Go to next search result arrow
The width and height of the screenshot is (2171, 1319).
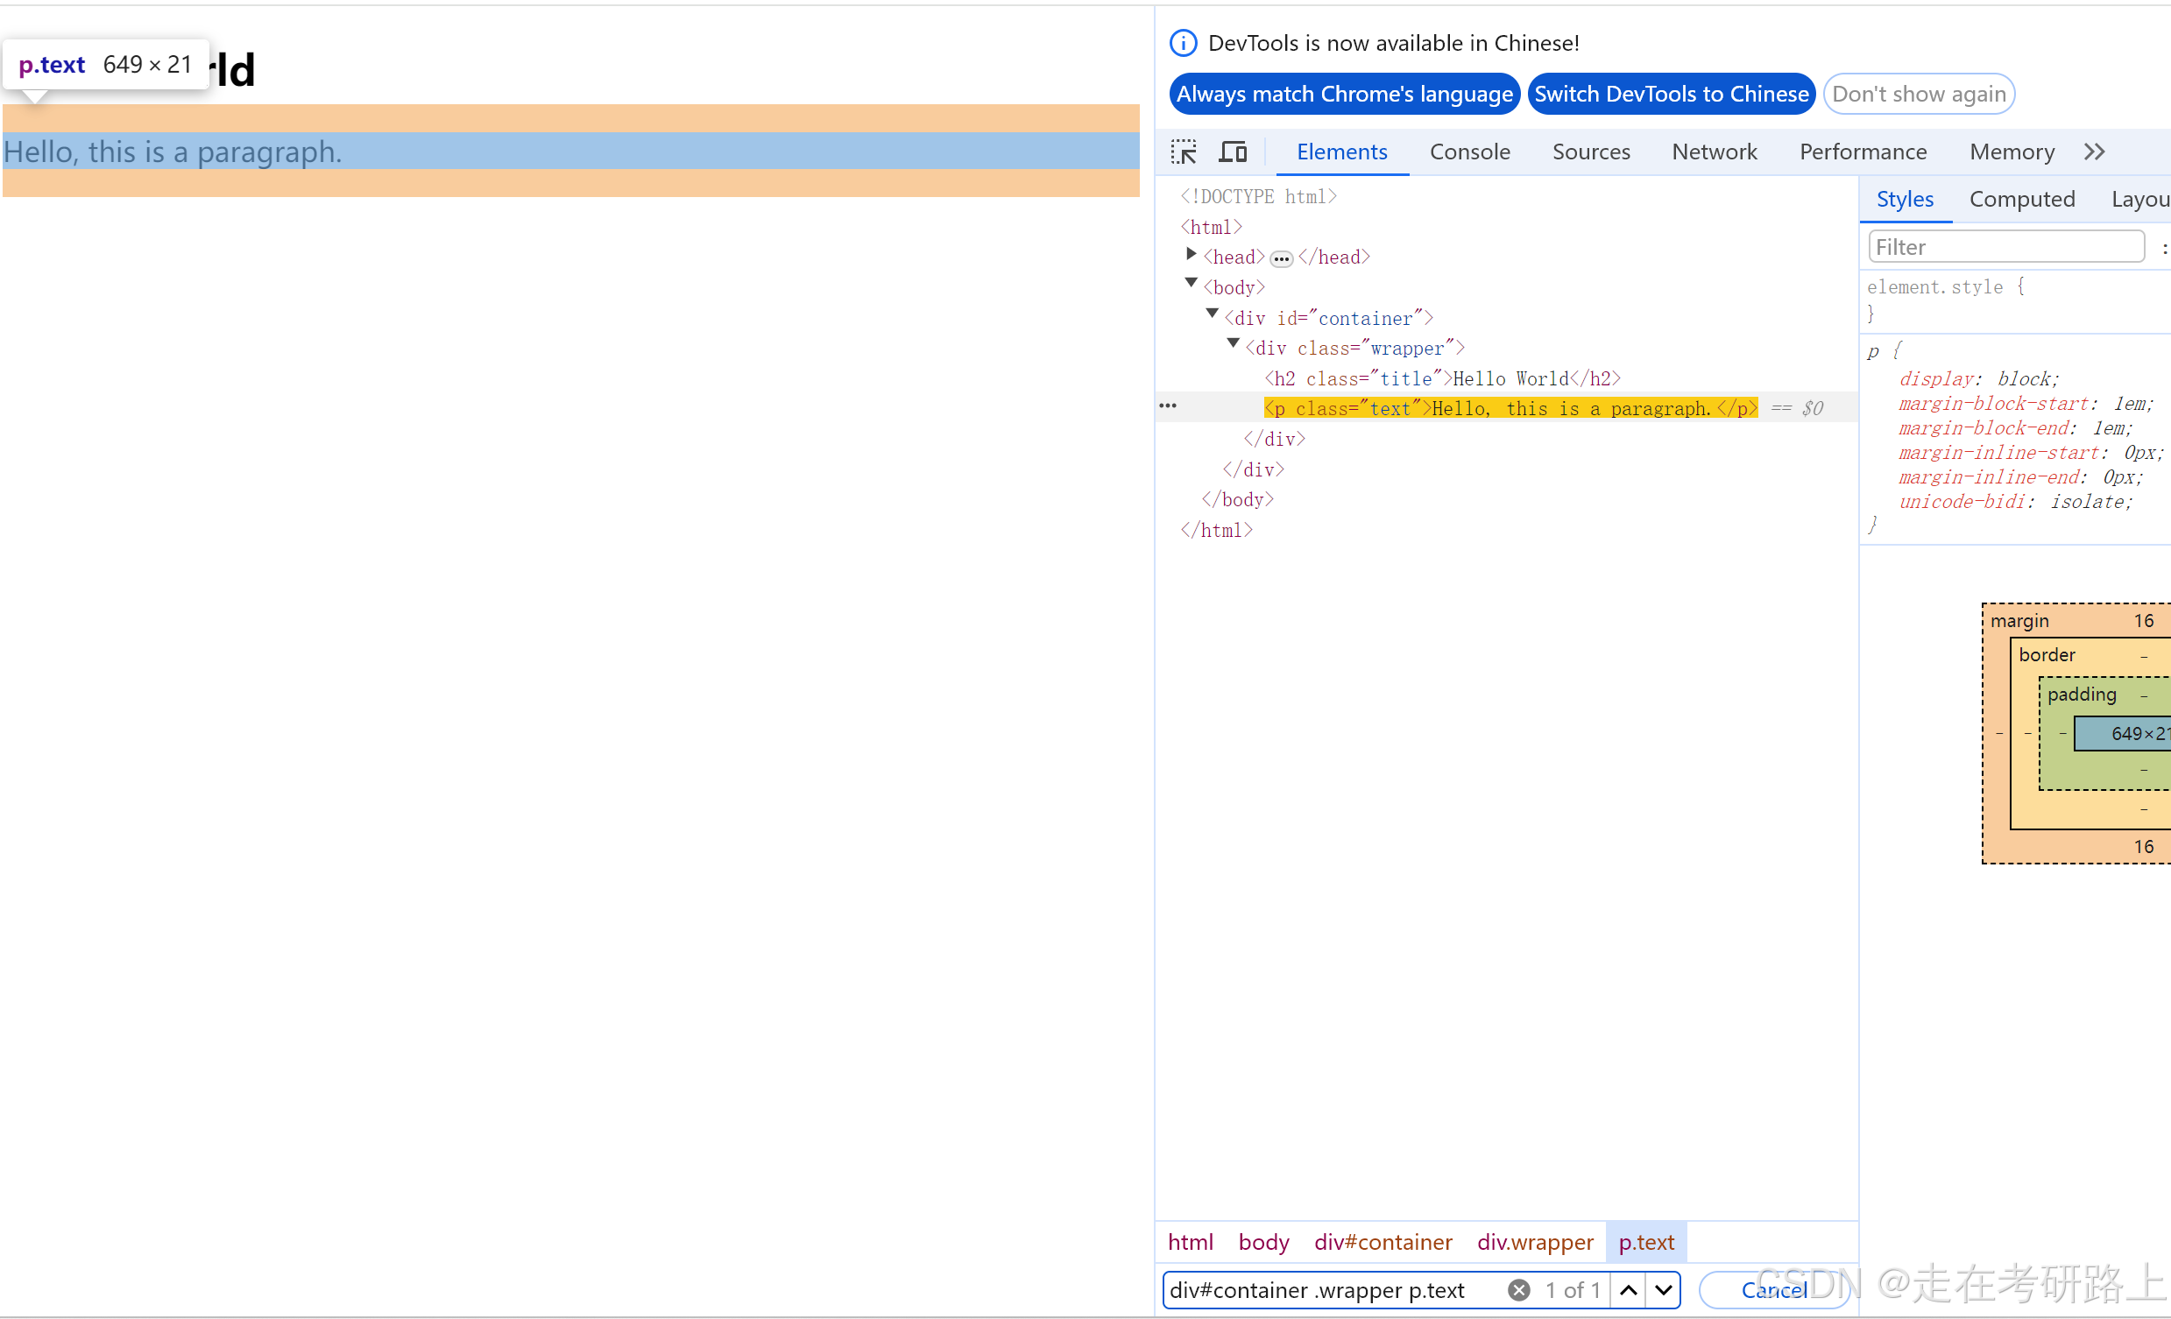point(1664,1290)
